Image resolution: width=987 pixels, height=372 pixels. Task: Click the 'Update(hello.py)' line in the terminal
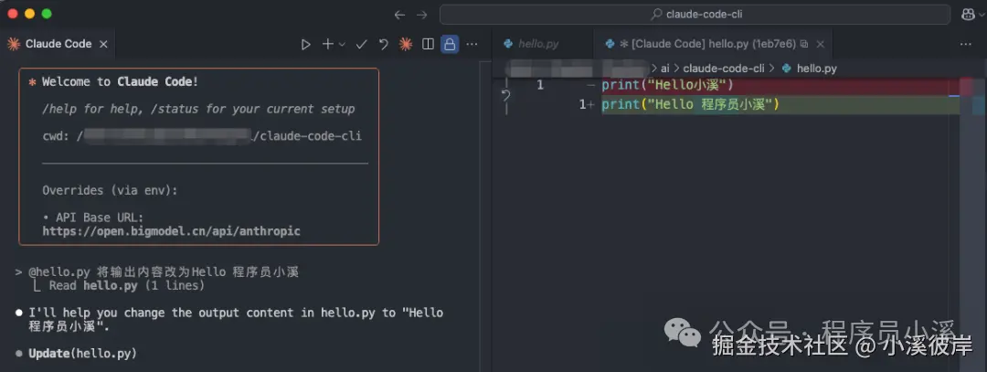(82, 354)
